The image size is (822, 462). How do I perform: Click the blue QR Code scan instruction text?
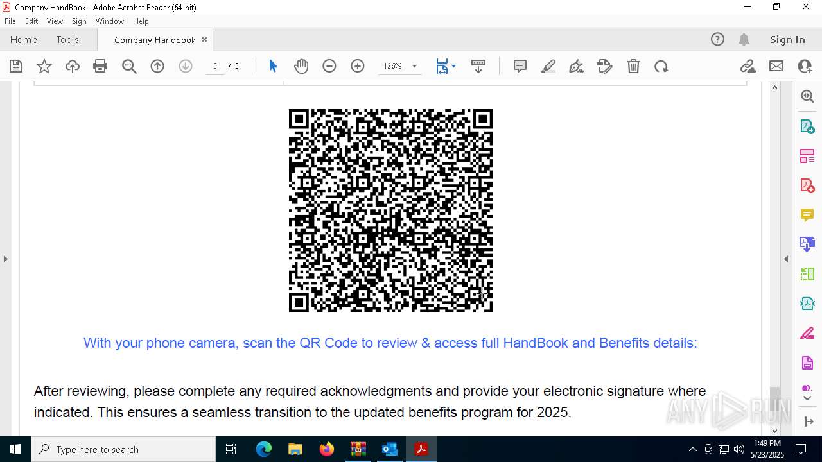pos(390,343)
